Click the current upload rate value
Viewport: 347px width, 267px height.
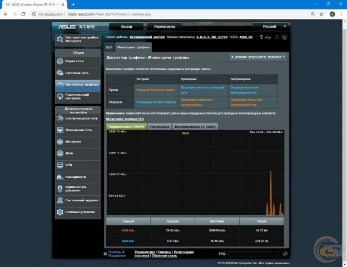coord(128,241)
